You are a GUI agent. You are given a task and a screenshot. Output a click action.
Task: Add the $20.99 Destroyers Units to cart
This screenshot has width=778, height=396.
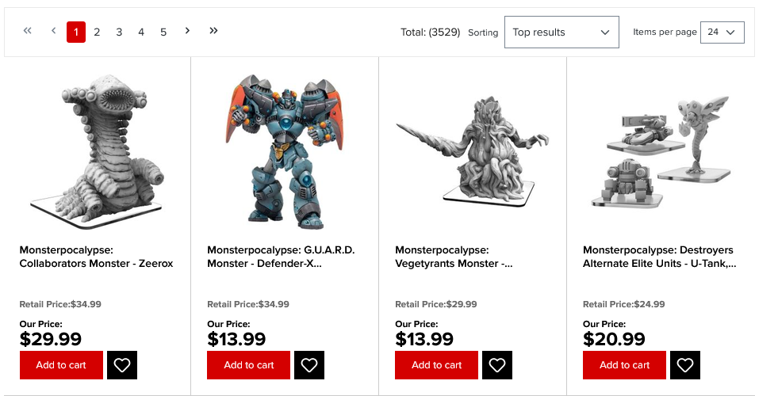pos(625,365)
